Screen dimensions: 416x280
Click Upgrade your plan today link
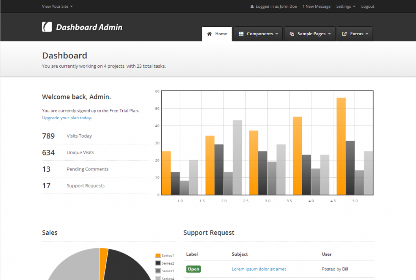[x=66, y=118]
